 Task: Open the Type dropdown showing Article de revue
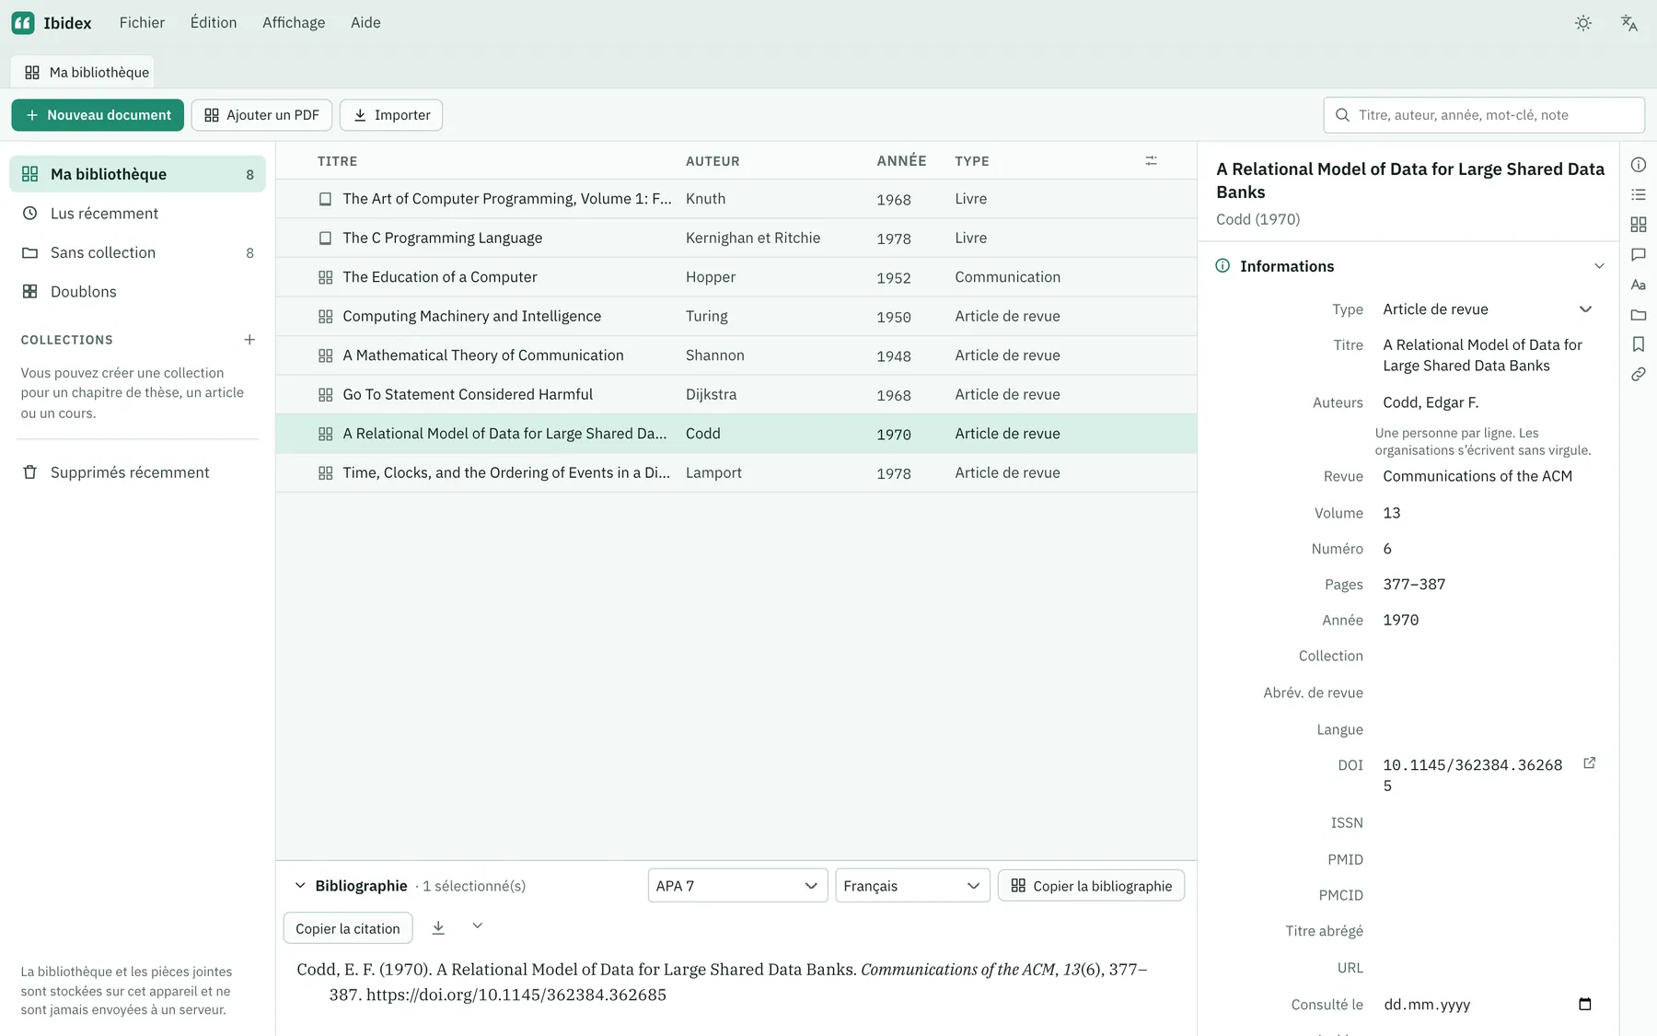coord(1488,309)
